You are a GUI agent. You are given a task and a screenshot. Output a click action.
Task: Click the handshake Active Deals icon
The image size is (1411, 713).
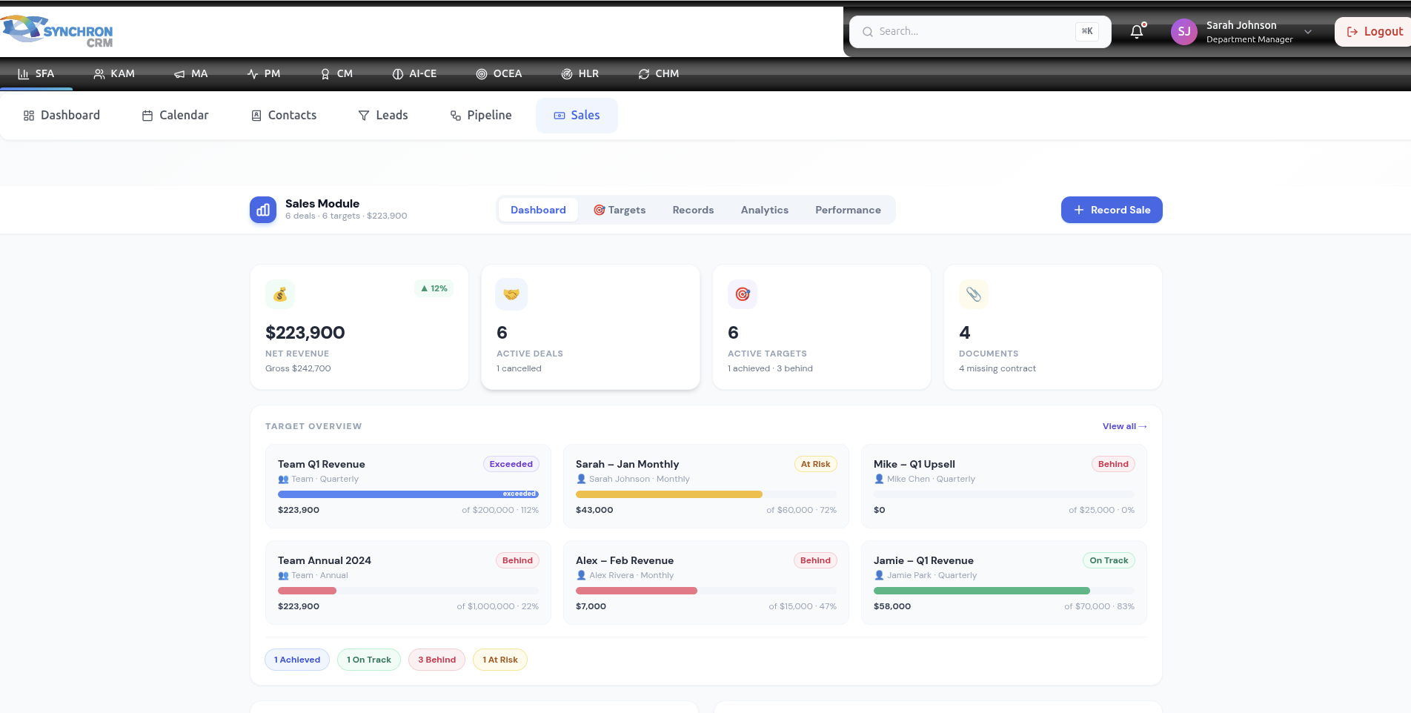pos(511,294)
